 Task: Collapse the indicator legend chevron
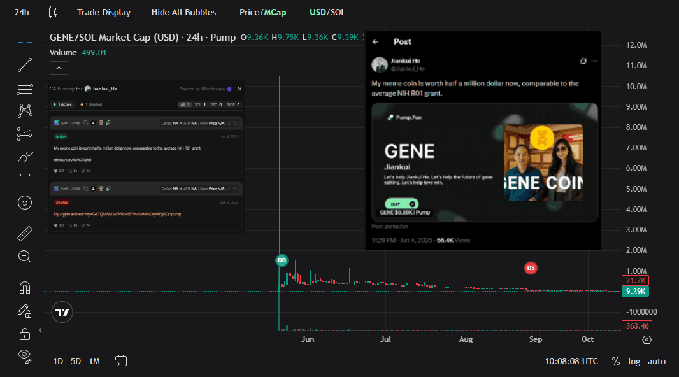pyautogui.click(x=59, y=68)
